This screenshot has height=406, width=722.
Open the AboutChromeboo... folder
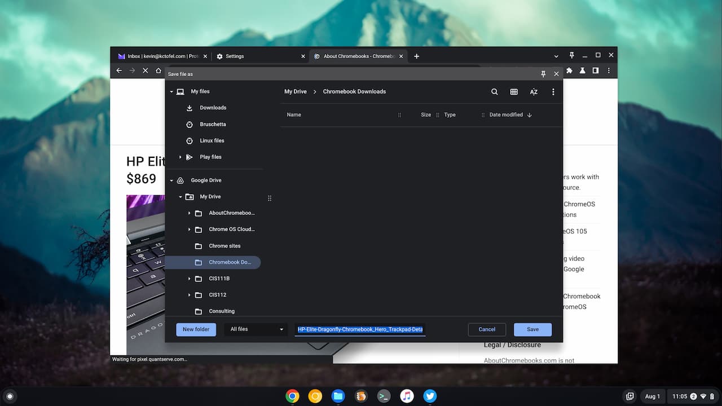tap(231, 213)
